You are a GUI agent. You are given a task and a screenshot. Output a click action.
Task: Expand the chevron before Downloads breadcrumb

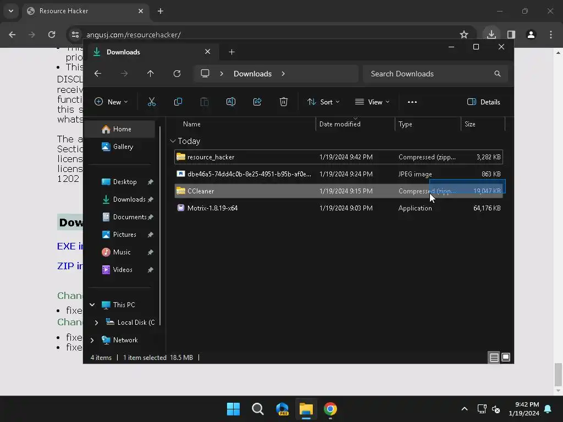(222, 74)
